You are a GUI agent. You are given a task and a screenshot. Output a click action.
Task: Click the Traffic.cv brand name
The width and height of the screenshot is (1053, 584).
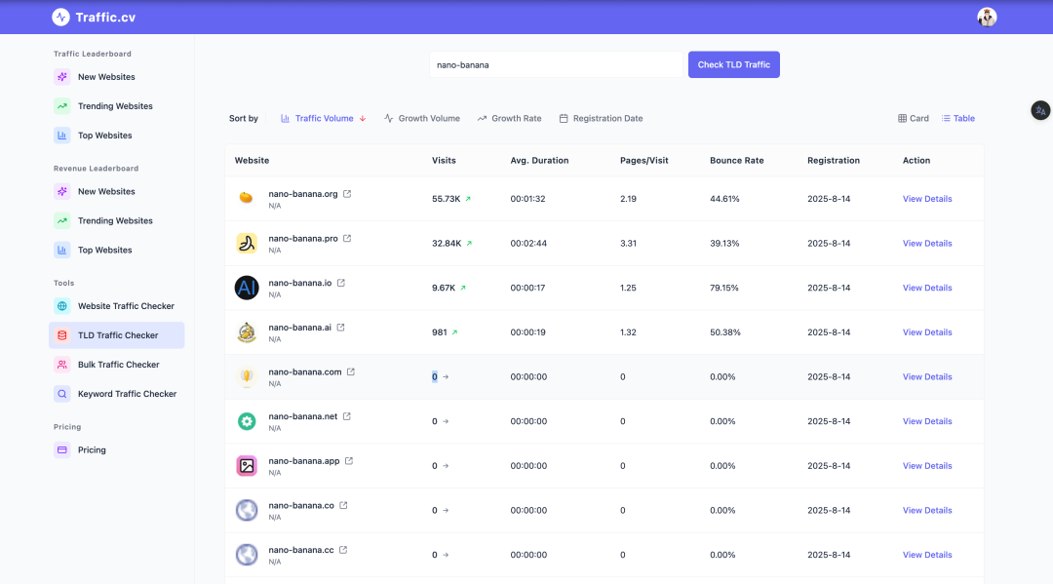point(105,18)
